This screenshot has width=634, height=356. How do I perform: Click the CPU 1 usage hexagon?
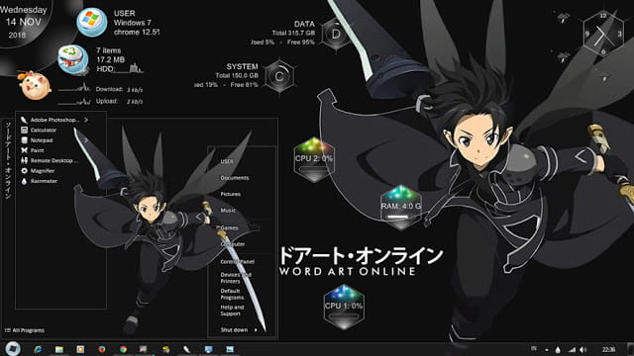344,307
